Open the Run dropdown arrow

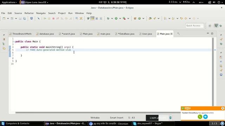click(120, 19)
